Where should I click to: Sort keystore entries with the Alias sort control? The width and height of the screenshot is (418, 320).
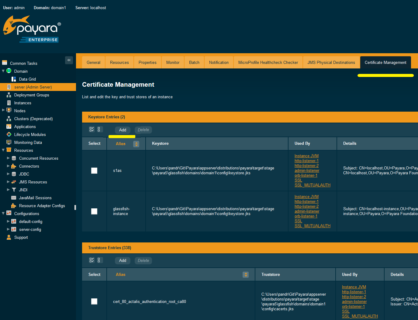pos(136,144)
